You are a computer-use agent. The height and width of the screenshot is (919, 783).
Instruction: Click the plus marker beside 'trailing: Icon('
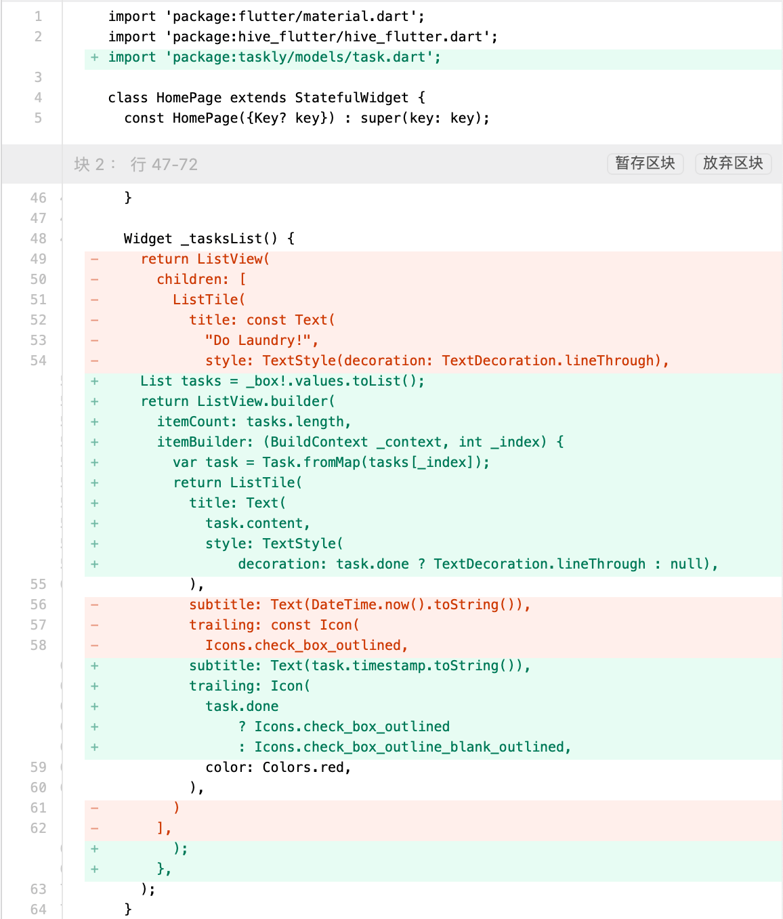95,686
